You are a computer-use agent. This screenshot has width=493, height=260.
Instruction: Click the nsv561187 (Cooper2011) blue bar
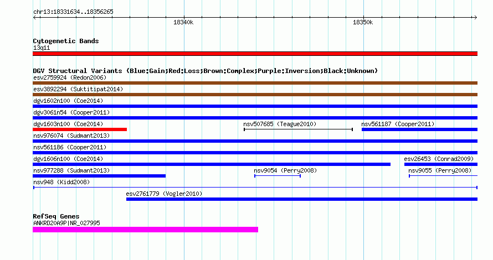(x=420, y=129)
